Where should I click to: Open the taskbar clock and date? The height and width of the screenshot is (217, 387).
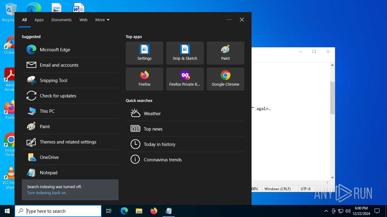tap(361, 211)
